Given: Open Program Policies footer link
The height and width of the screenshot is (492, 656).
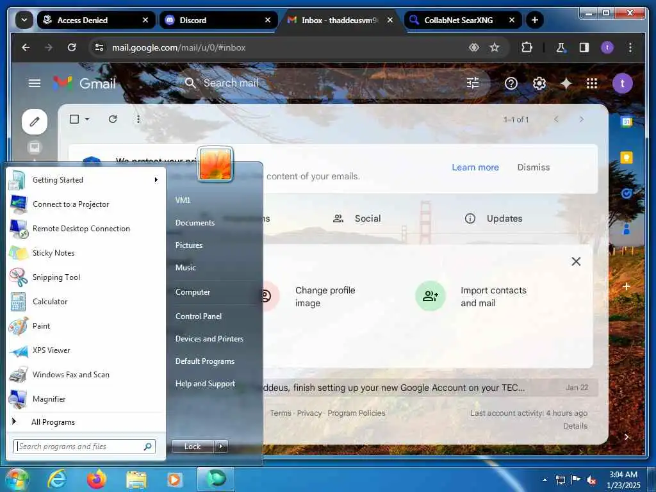Looking at the screenshot, I should click(356, 413).
